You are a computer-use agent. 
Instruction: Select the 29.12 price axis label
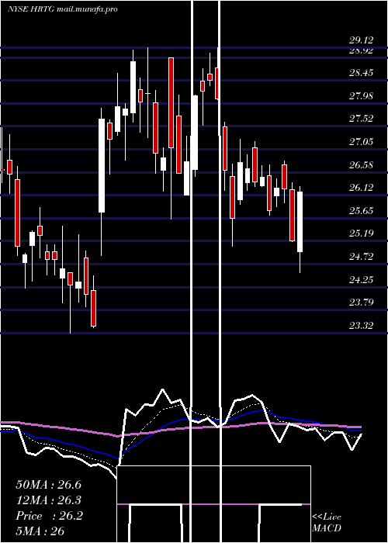tap(362, 40)
